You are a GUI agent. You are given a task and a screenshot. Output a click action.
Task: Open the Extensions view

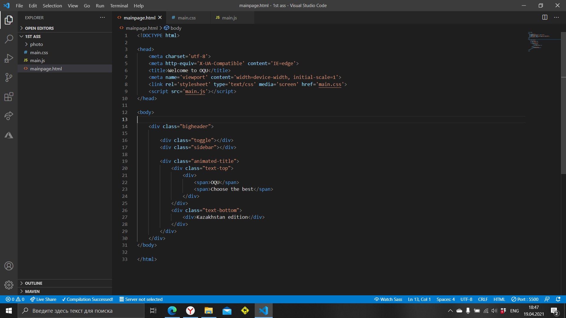pos(9,97)
